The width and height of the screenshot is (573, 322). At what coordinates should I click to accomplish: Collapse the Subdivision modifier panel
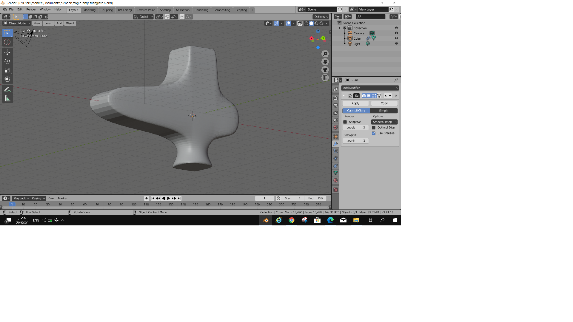tap(344, 96)
